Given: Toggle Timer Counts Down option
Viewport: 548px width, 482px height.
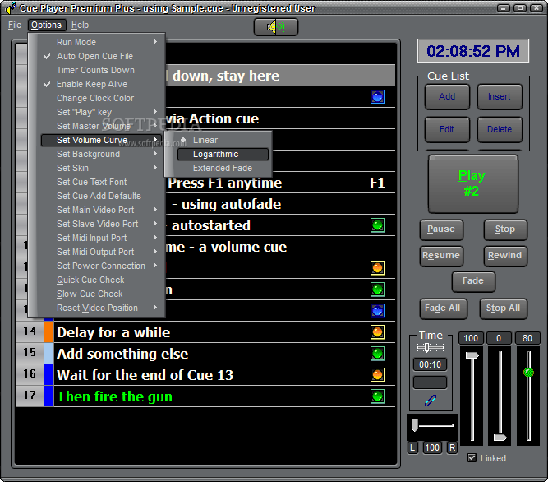Looking at the screenshot, I should click(96, 70).
